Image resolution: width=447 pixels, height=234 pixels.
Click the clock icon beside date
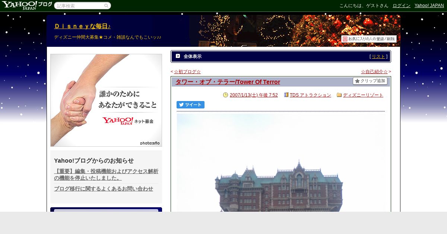click(225, 95)
